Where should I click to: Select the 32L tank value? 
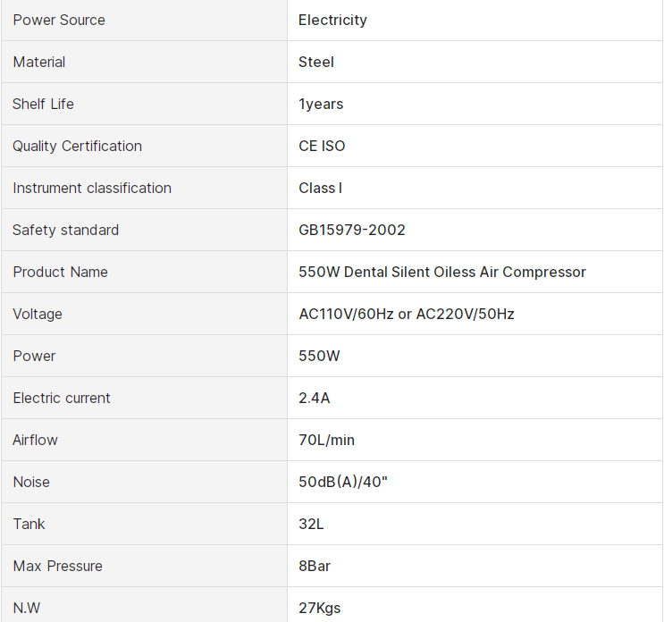tap(311, 524)
